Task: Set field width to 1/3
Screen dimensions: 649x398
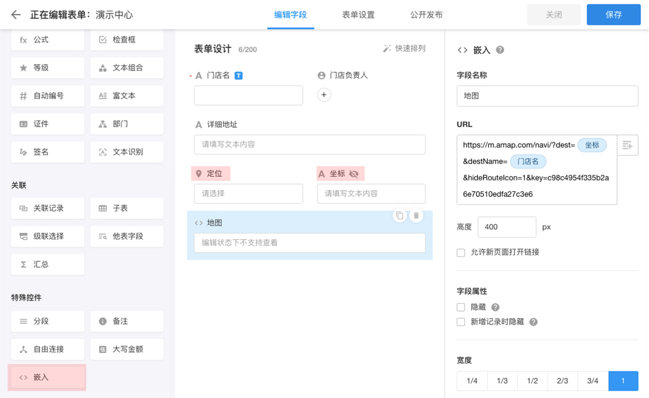Action: coord(502,380)
